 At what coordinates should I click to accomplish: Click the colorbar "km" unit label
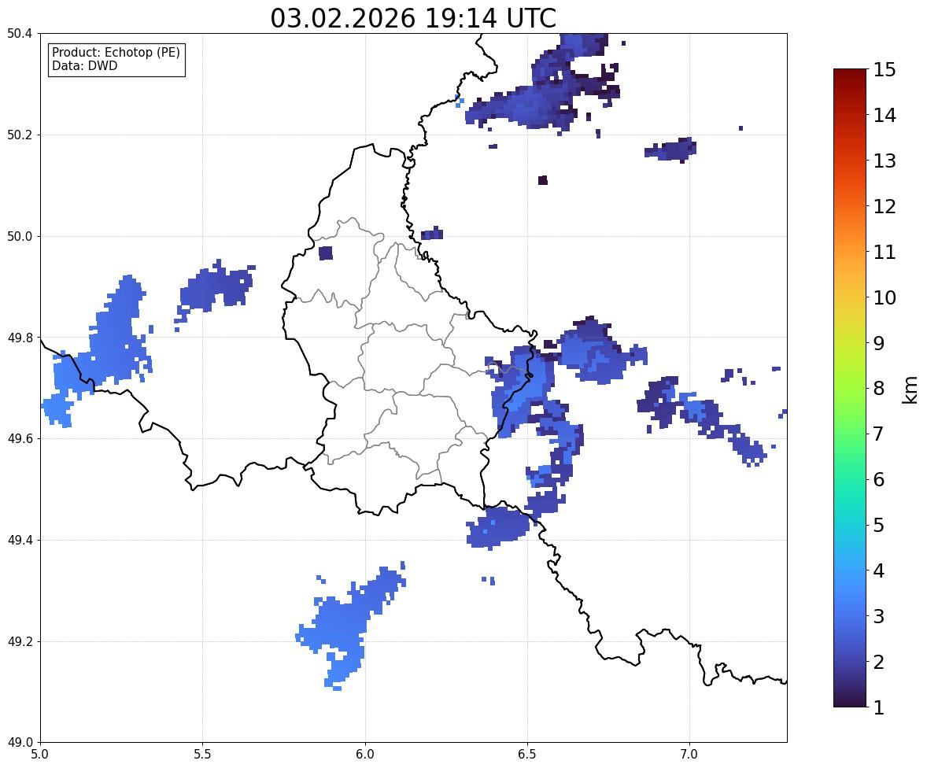(910, 390)
